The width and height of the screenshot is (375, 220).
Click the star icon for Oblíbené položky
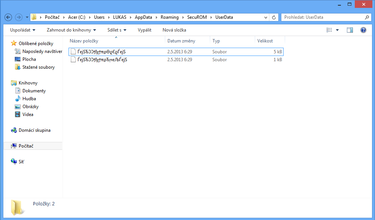click(14, 43)
